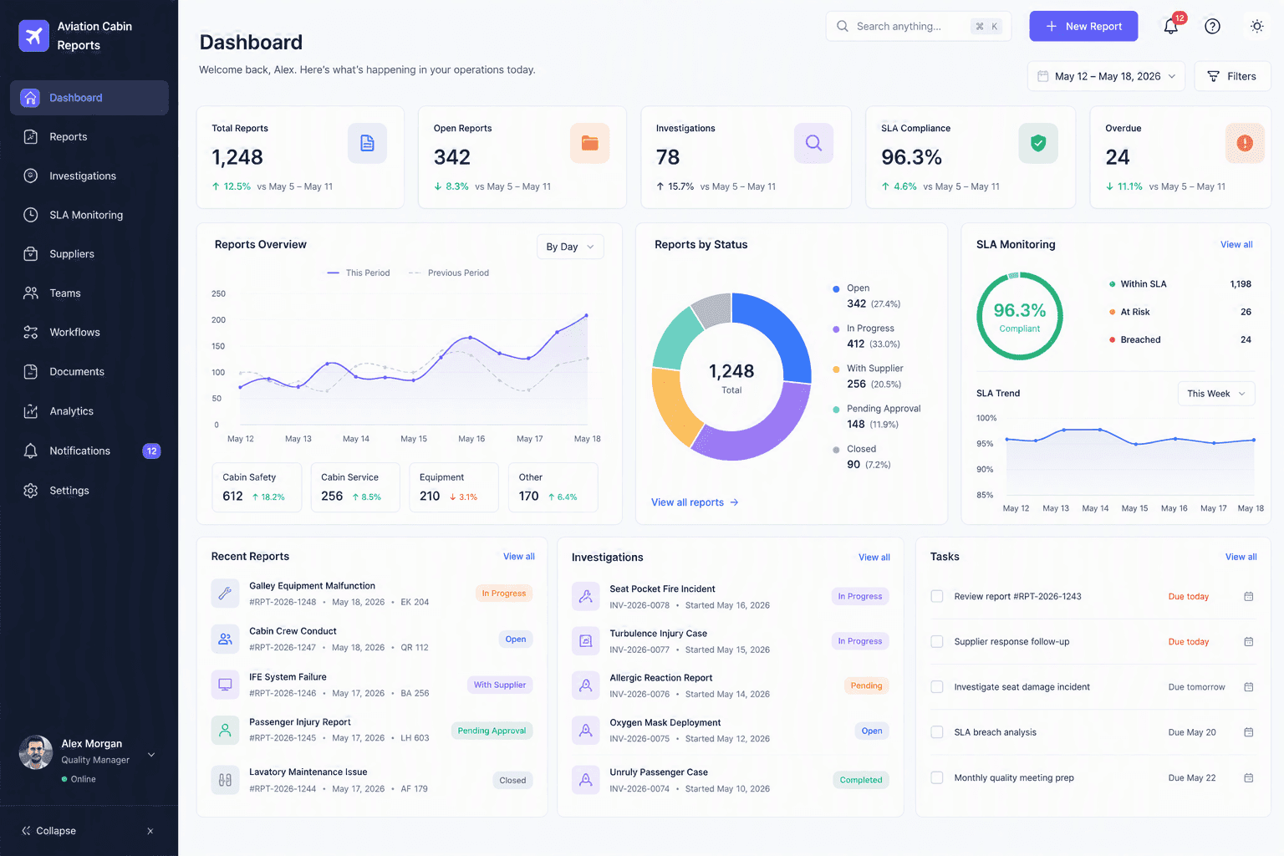Click the Overdue alert icon
This screenshot has width=1284, height=856.
(1245, 143)
